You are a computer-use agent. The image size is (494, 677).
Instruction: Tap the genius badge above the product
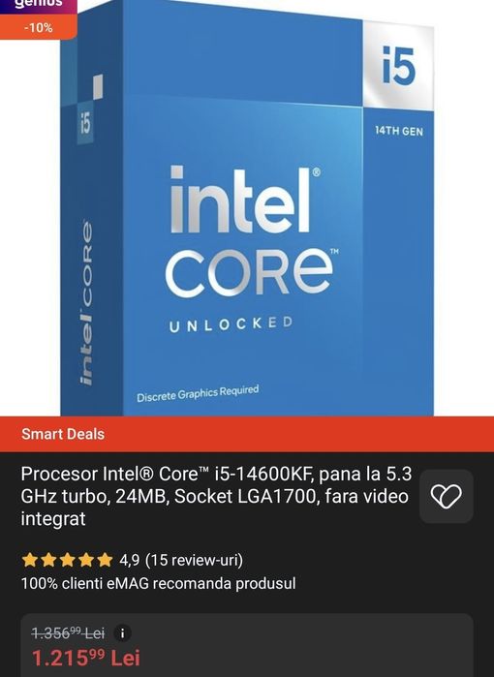[x=39, y=5]
